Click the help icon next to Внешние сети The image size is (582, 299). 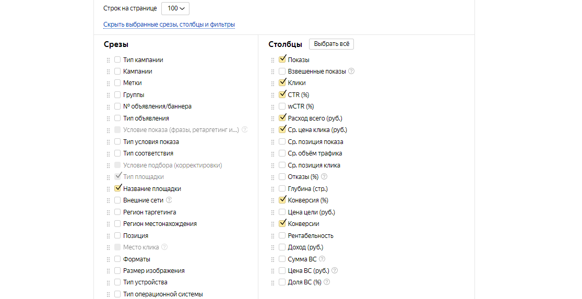pos(169,200)
